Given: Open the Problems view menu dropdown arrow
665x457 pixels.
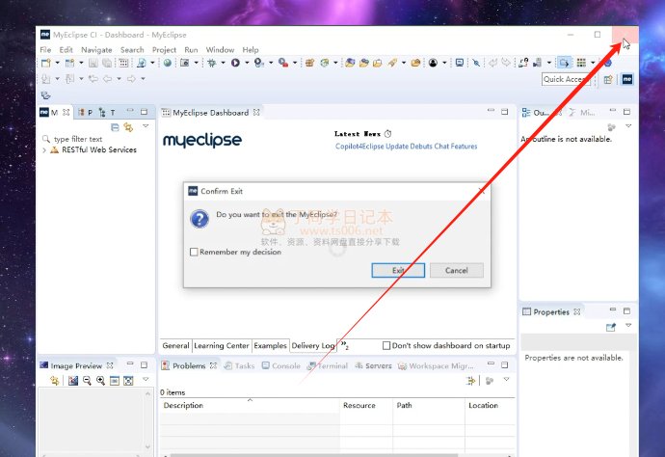Looking at the screenshot, I should click(x=507, y=380).
